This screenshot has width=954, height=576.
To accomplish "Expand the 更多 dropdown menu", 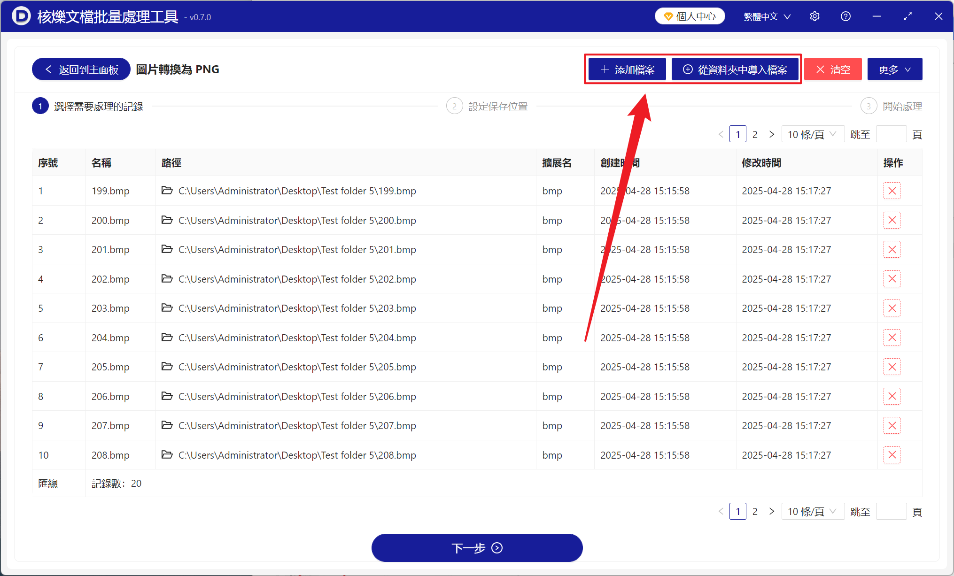I will (x=894, y=69).
